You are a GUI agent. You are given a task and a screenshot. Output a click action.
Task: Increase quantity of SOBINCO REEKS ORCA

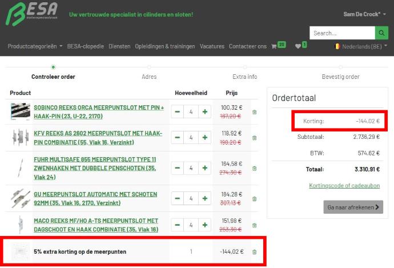pos(204,112)
